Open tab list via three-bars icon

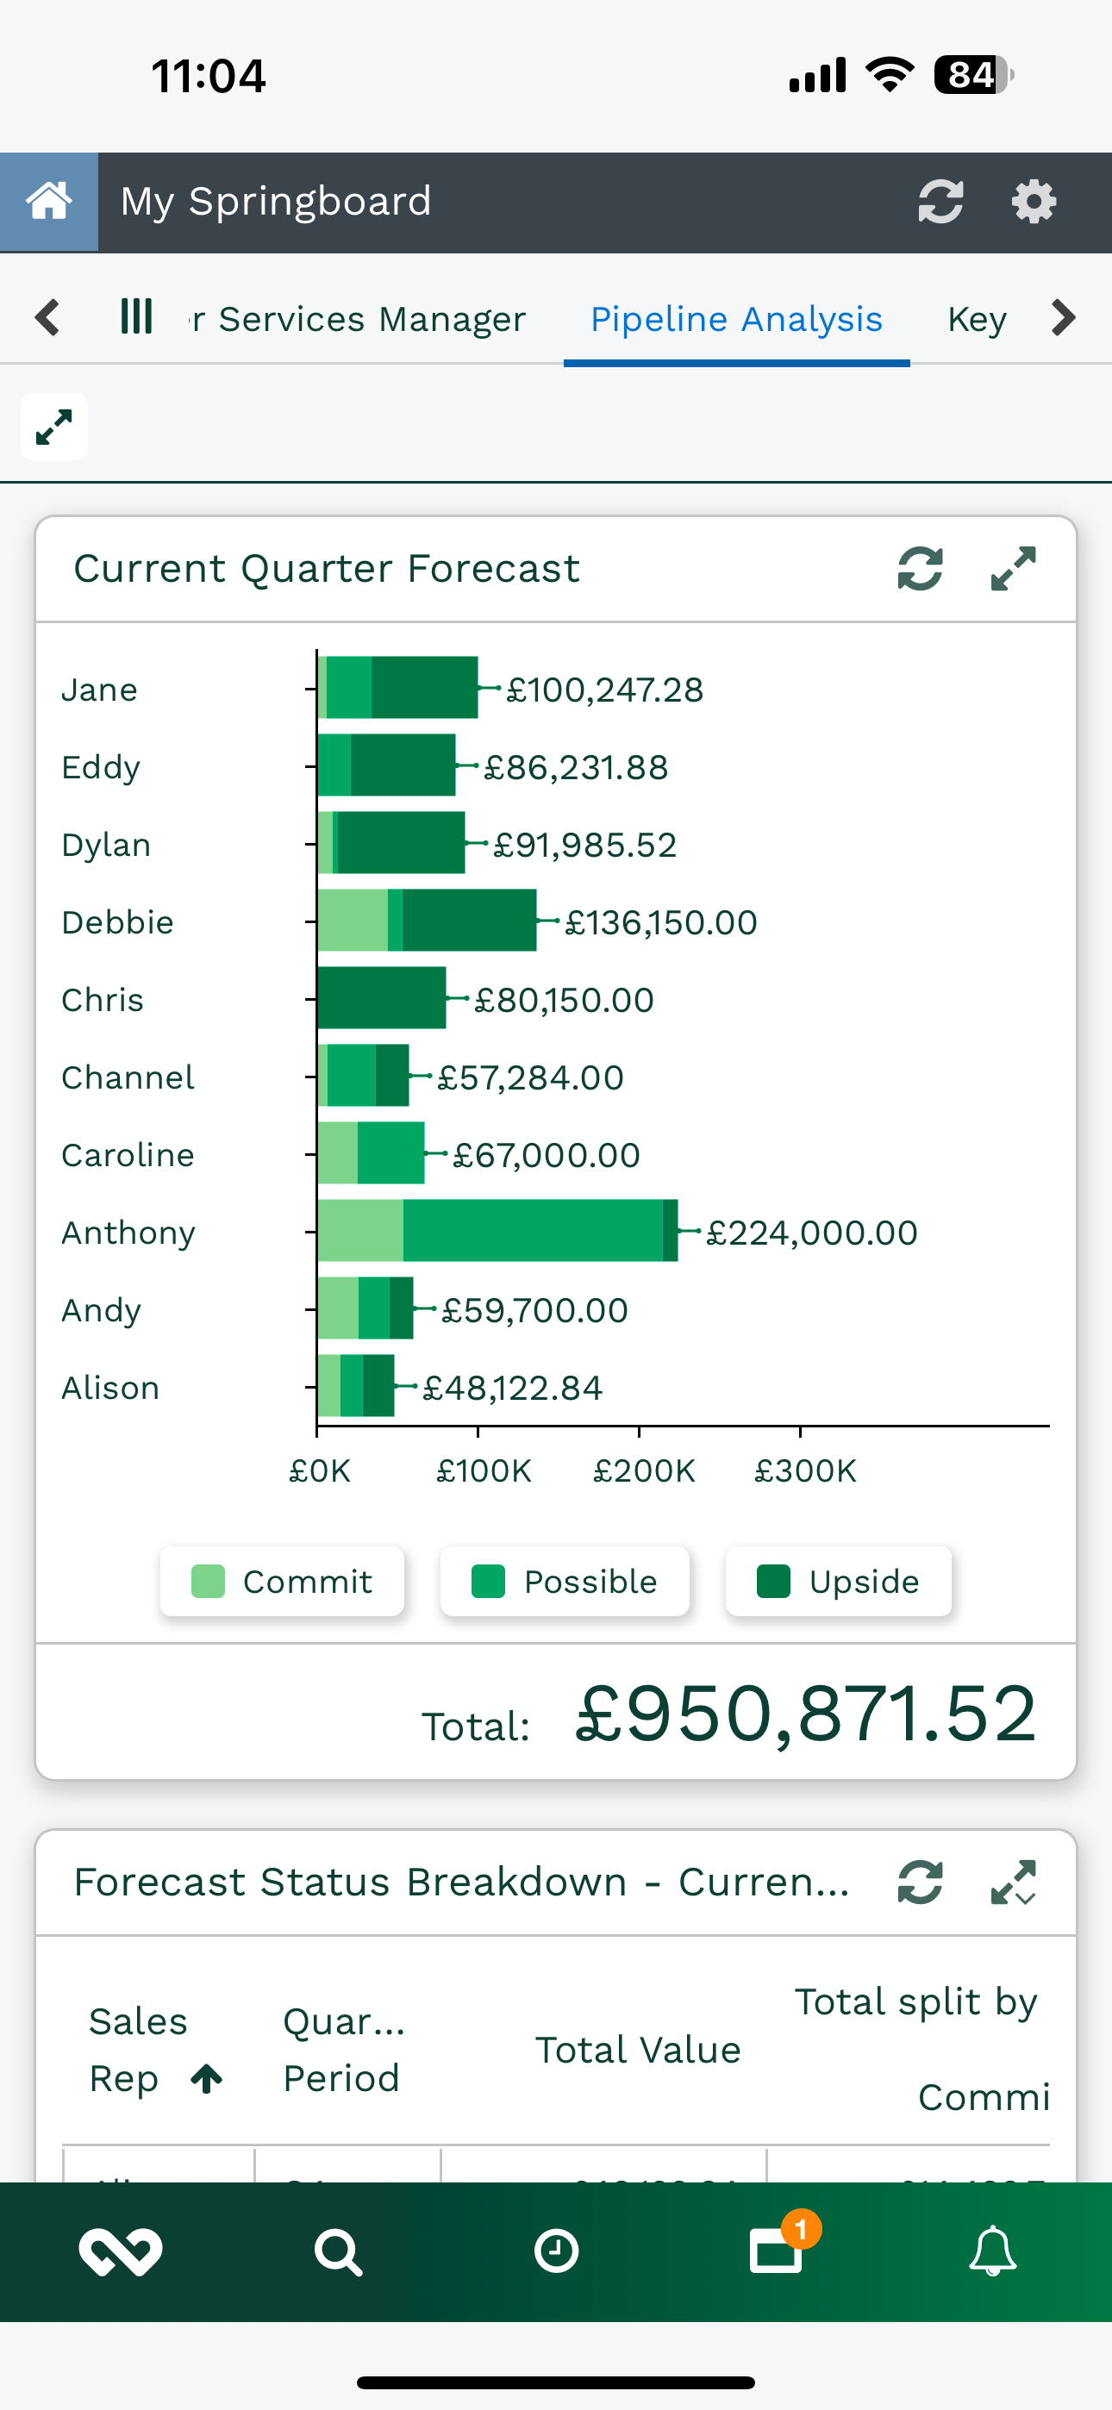pos(137,316)
